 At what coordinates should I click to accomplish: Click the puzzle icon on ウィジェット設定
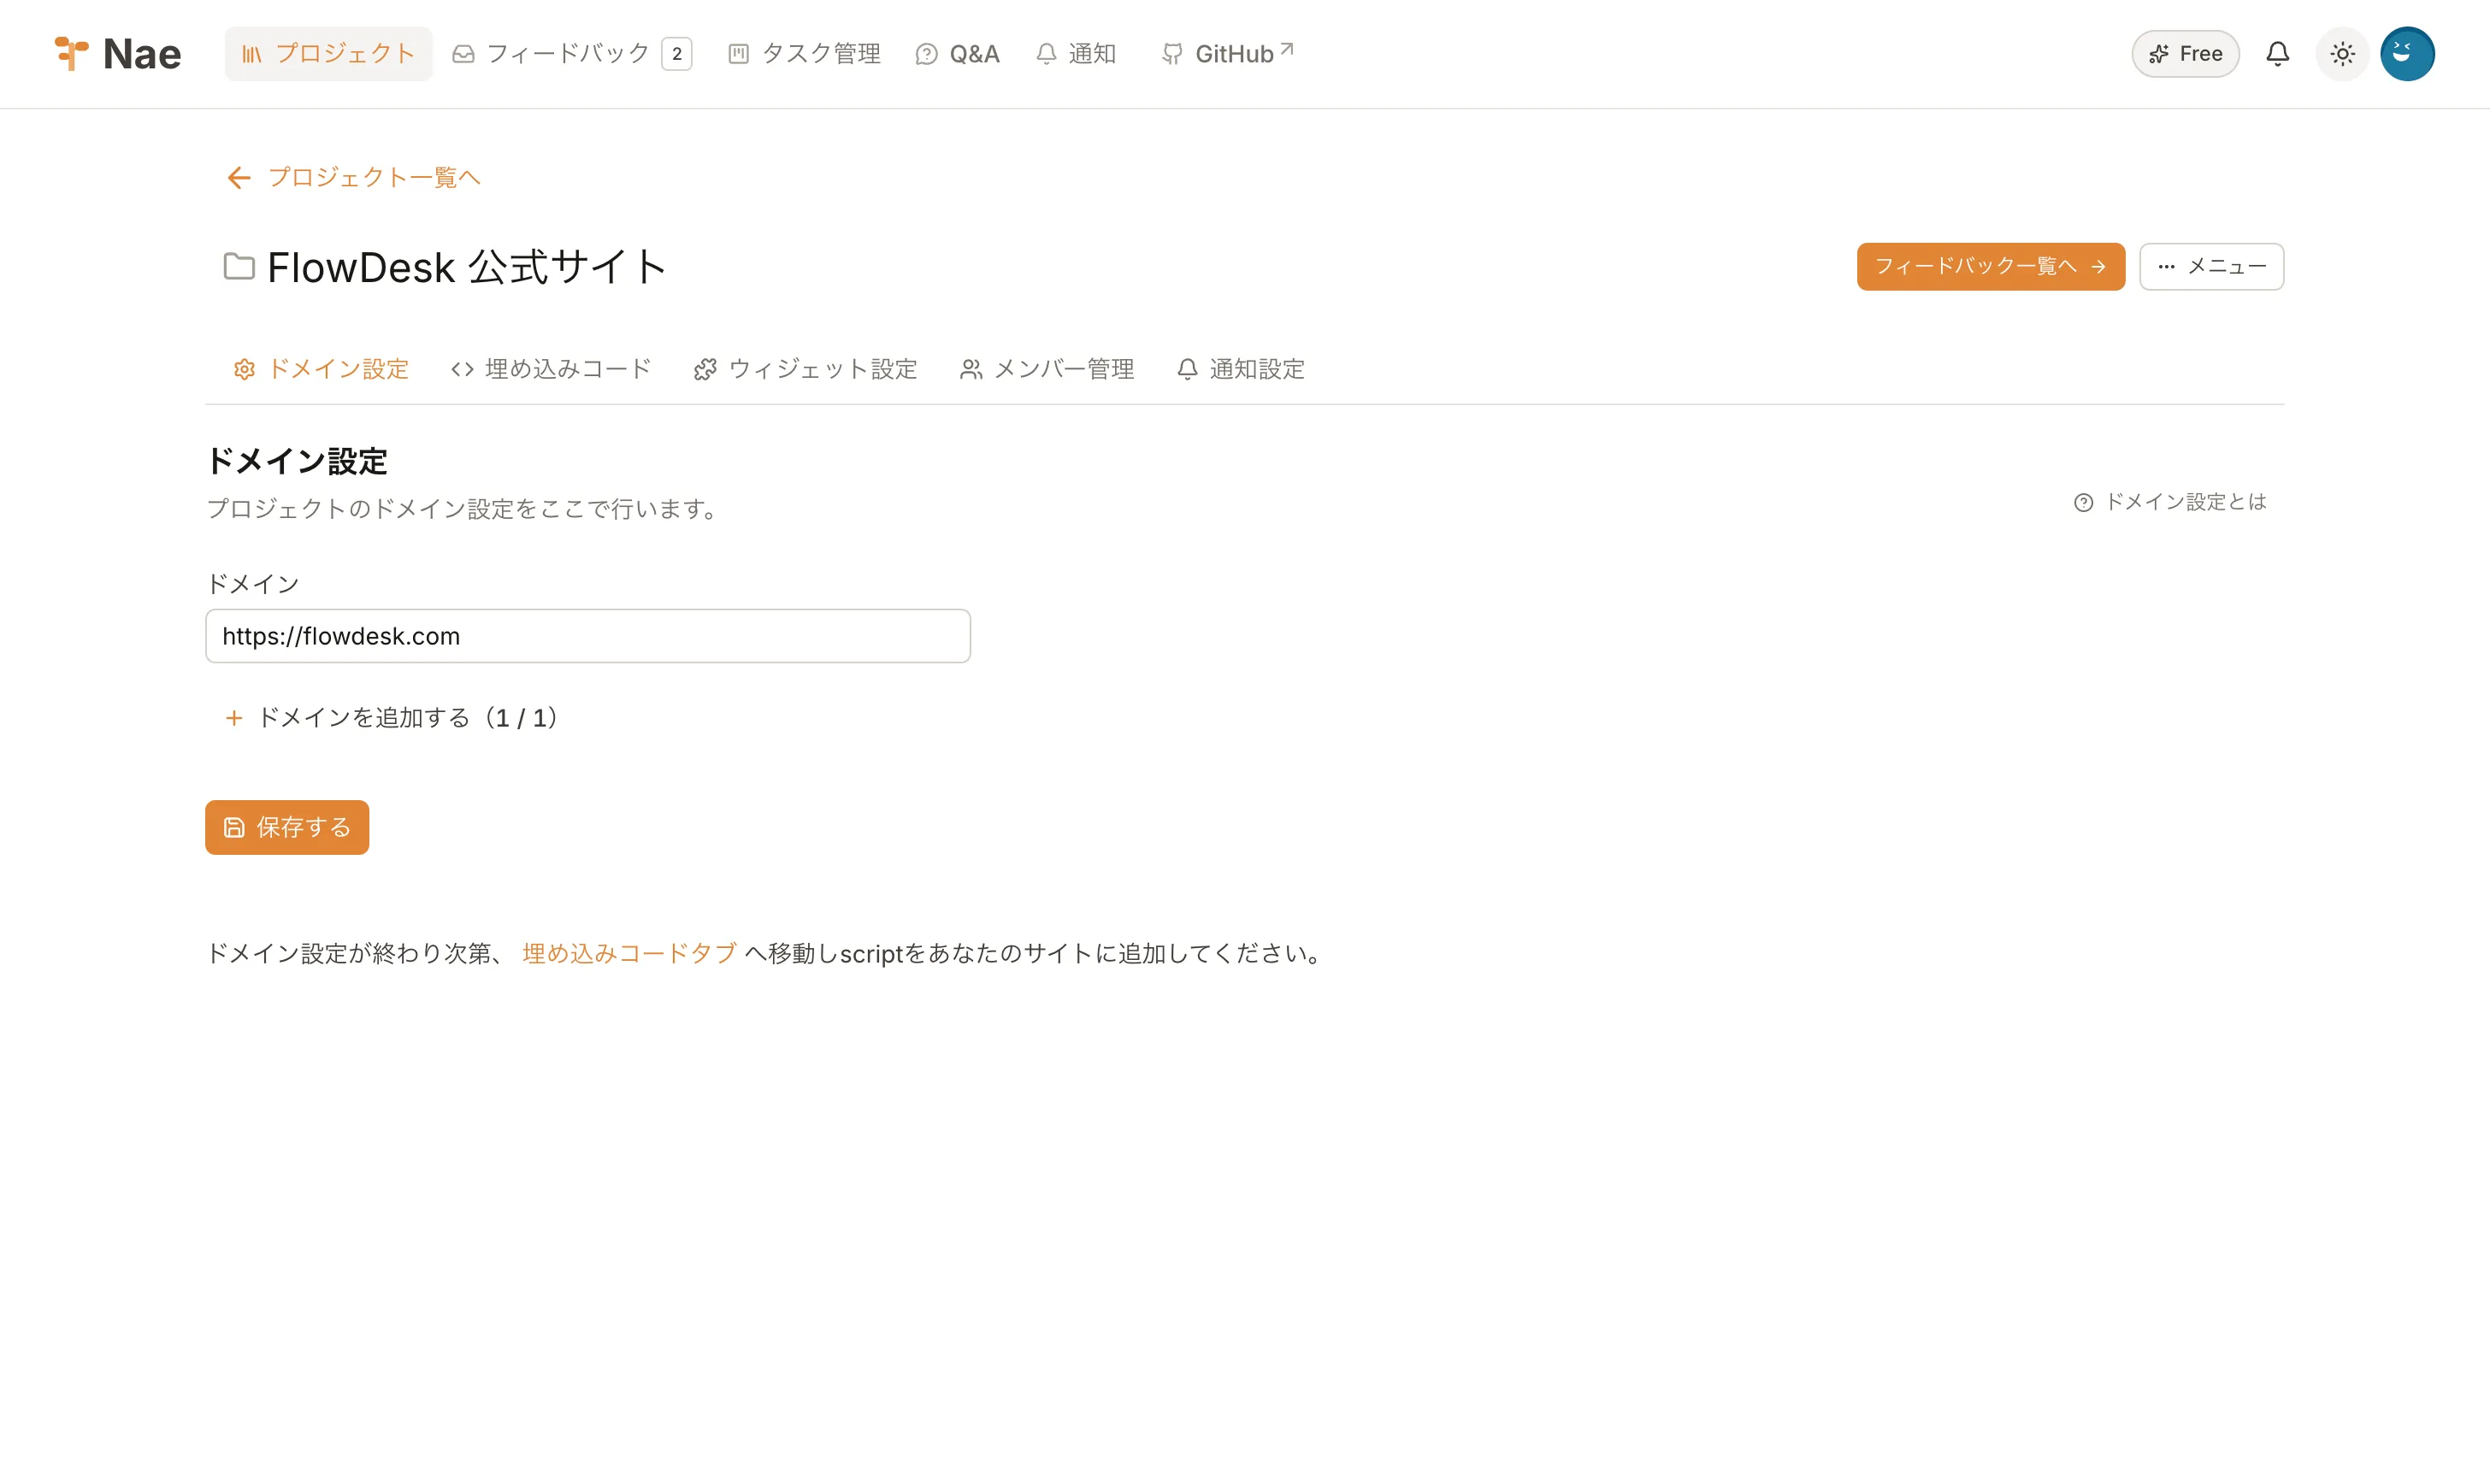705,370
